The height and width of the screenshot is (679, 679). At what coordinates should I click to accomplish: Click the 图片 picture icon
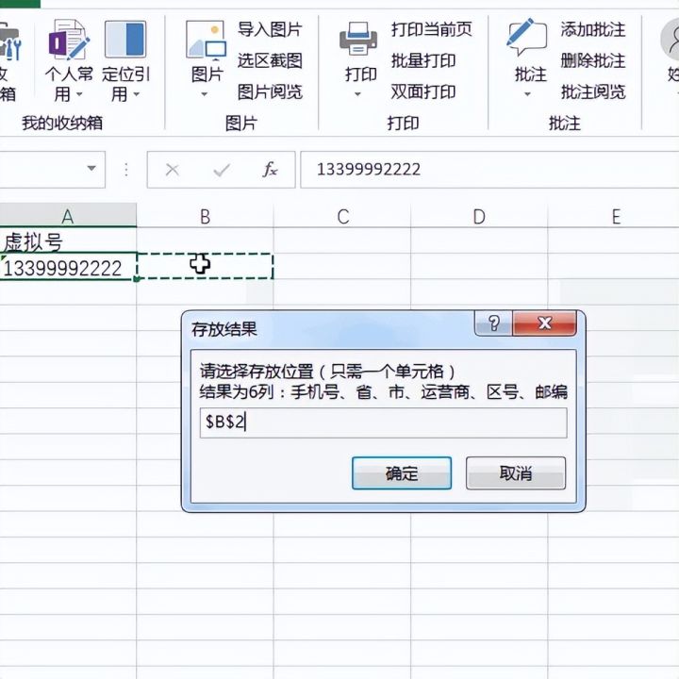pyautogui.click(x=207, y=40)
